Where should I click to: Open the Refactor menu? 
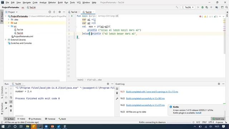(52, 3)
